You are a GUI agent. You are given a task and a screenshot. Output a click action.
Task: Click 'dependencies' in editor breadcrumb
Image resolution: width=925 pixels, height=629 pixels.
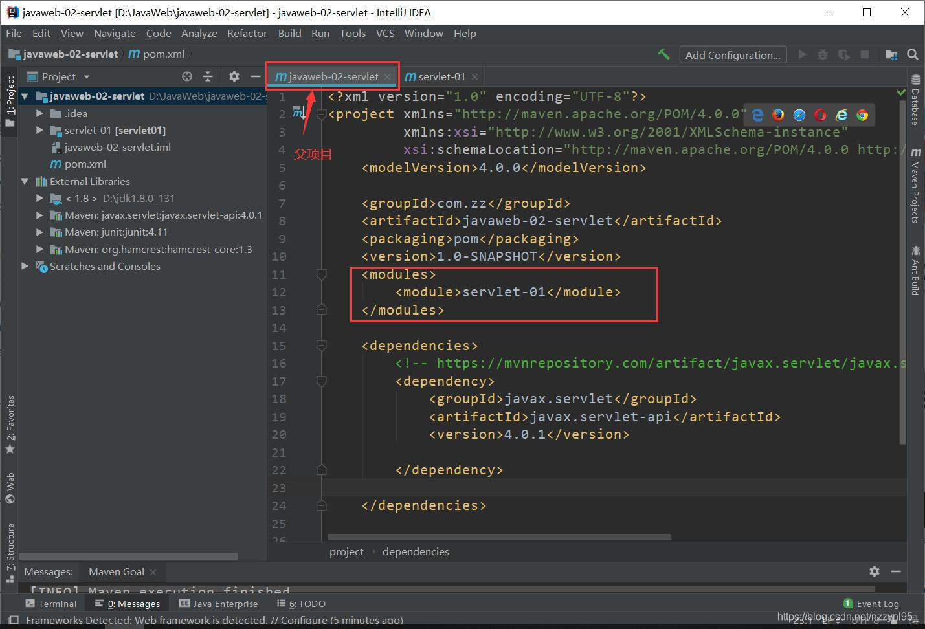click(x=416, y=551)
